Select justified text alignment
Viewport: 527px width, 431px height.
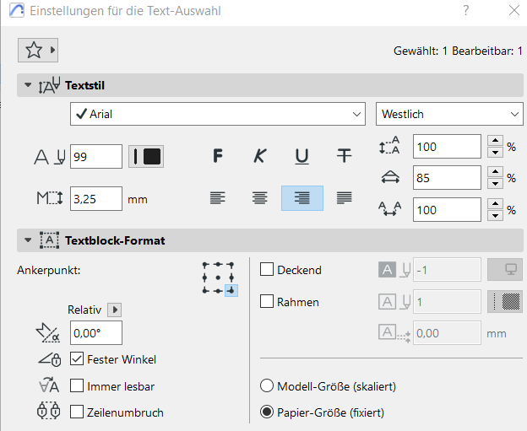344,198
